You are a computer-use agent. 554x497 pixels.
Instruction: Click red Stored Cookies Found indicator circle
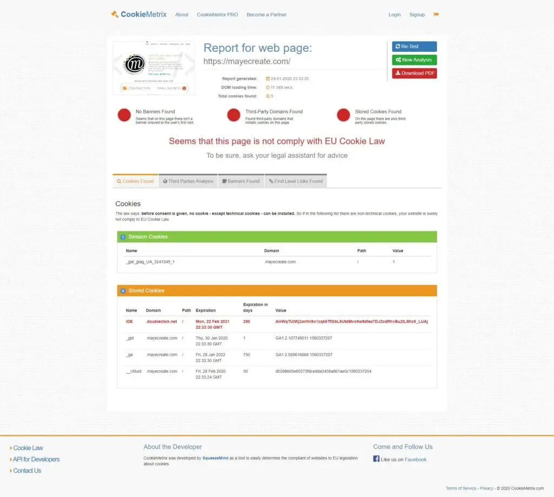(343, 115)
